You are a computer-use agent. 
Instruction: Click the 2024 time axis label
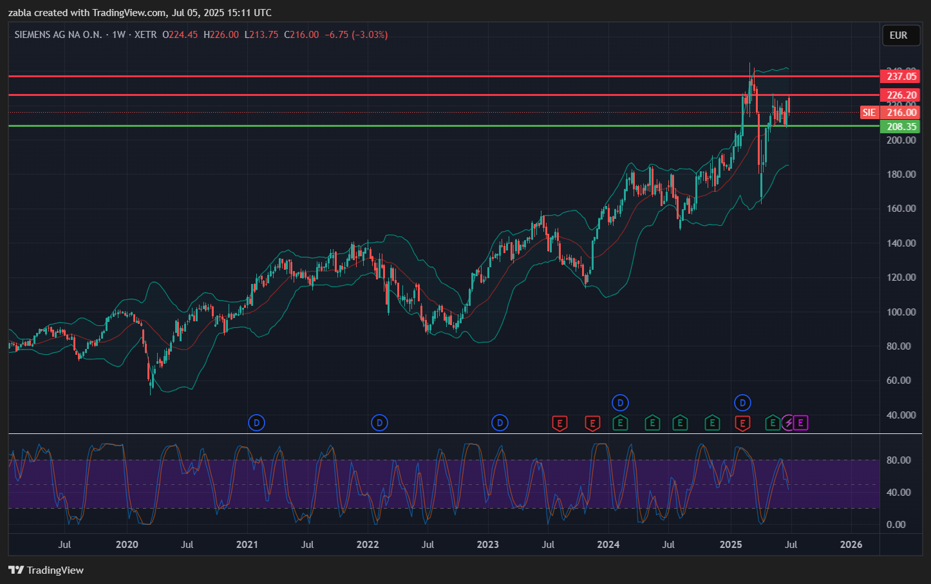pyautogui.click(x=608, y=545)
